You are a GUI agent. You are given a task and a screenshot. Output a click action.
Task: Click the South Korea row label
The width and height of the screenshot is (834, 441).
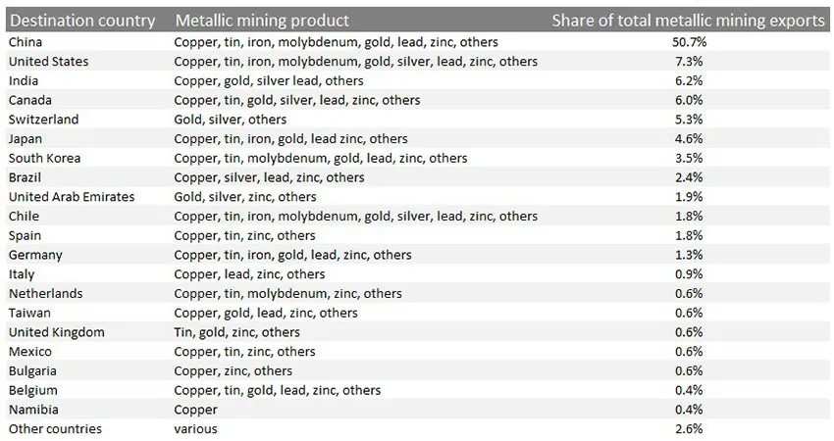click(x=45, y=159)
